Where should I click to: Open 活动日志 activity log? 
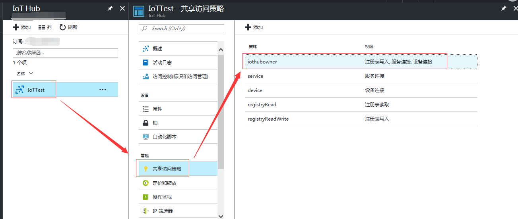178,62
